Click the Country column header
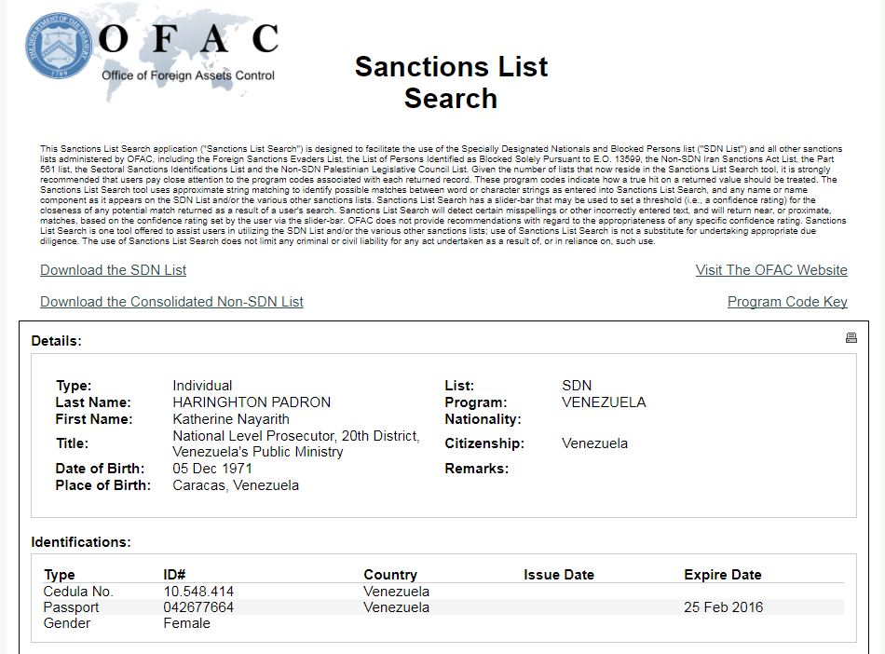 390,575
